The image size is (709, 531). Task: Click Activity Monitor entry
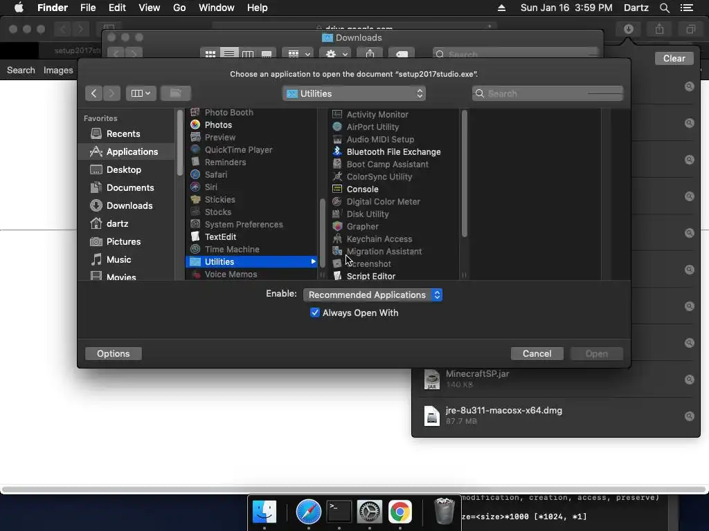point(377,115)
